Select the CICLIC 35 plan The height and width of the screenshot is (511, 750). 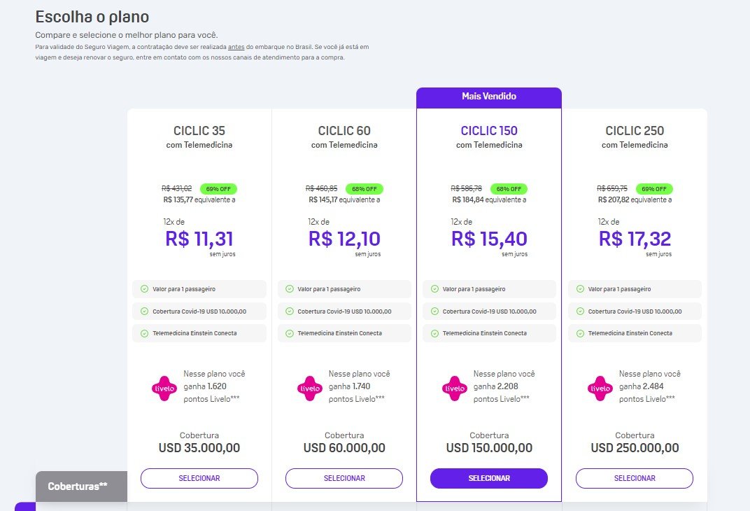199,479
